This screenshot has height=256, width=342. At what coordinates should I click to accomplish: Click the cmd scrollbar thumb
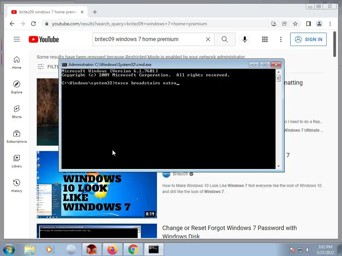pyautogui.click(x=278, y=78)
